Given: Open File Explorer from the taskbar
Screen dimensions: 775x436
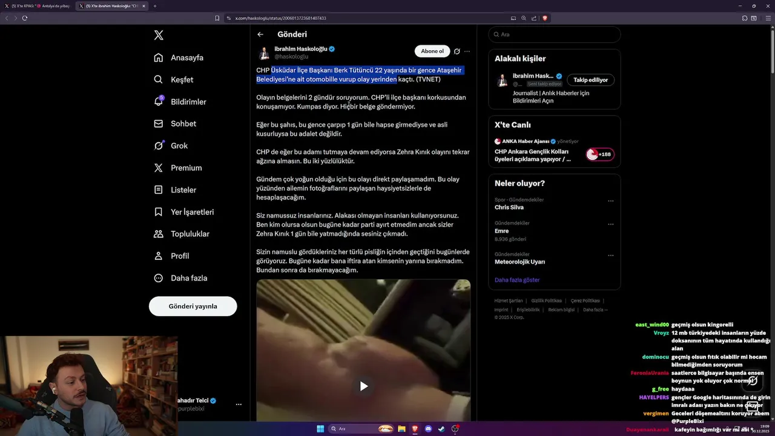Looking at the screenshot, I should (x=401, y=429).
